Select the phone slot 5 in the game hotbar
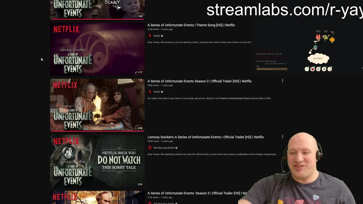 tap(330, 69)
